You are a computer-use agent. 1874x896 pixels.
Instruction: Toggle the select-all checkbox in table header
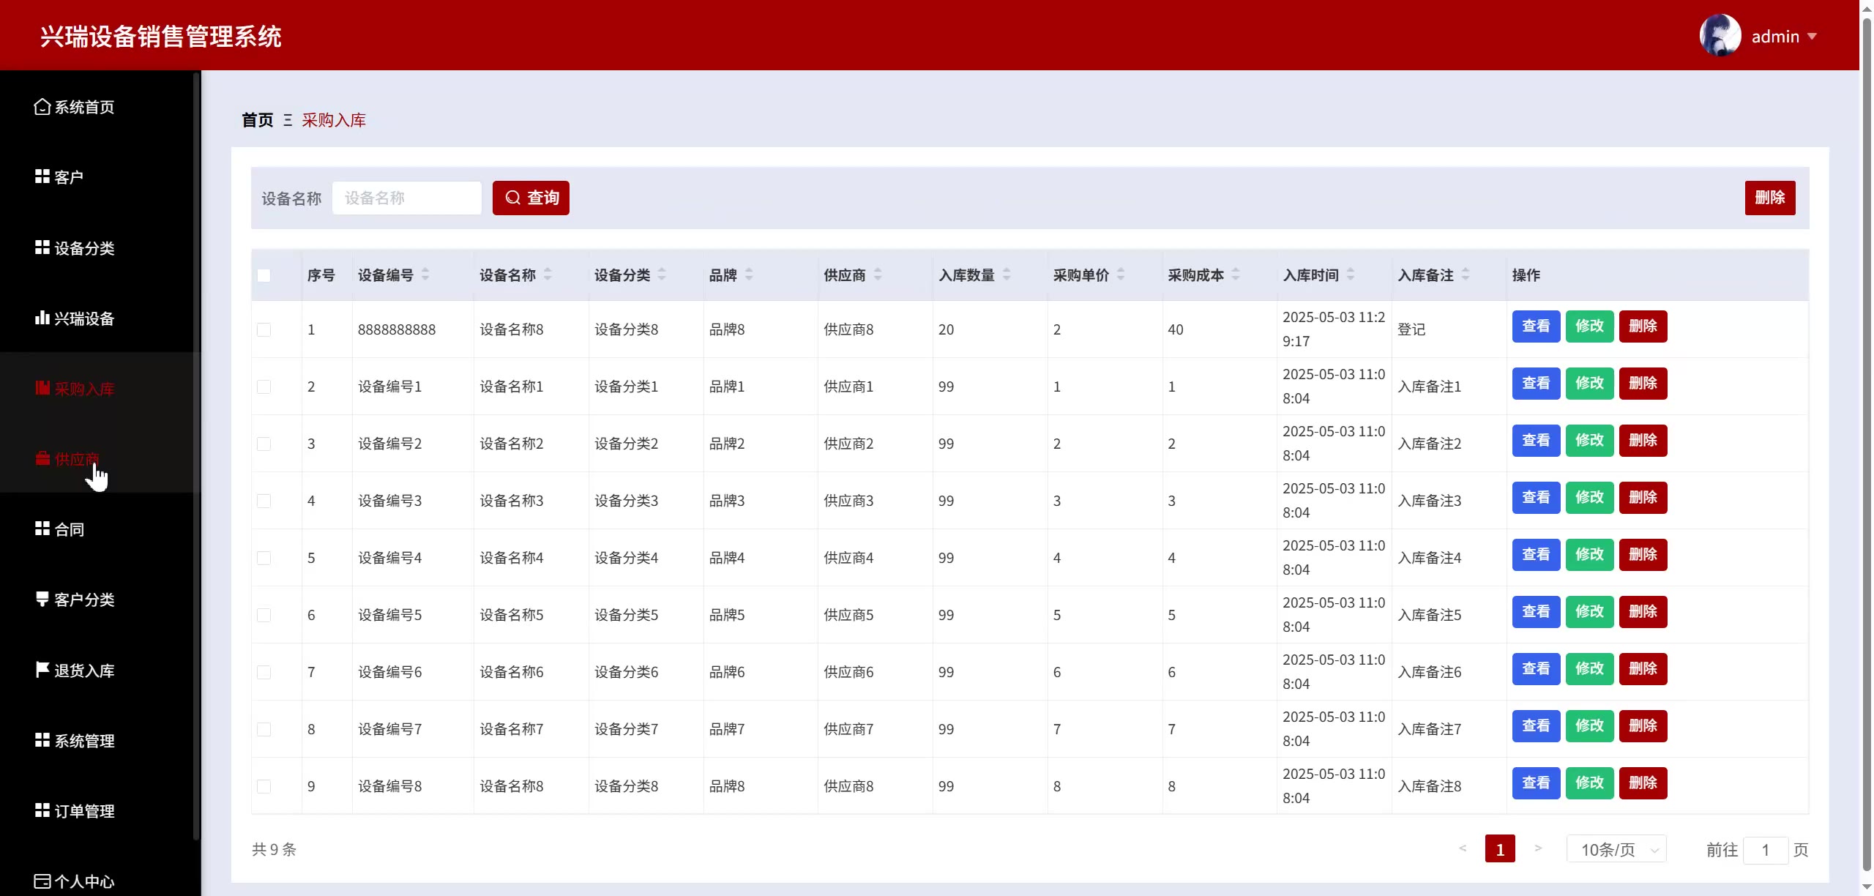264,276
